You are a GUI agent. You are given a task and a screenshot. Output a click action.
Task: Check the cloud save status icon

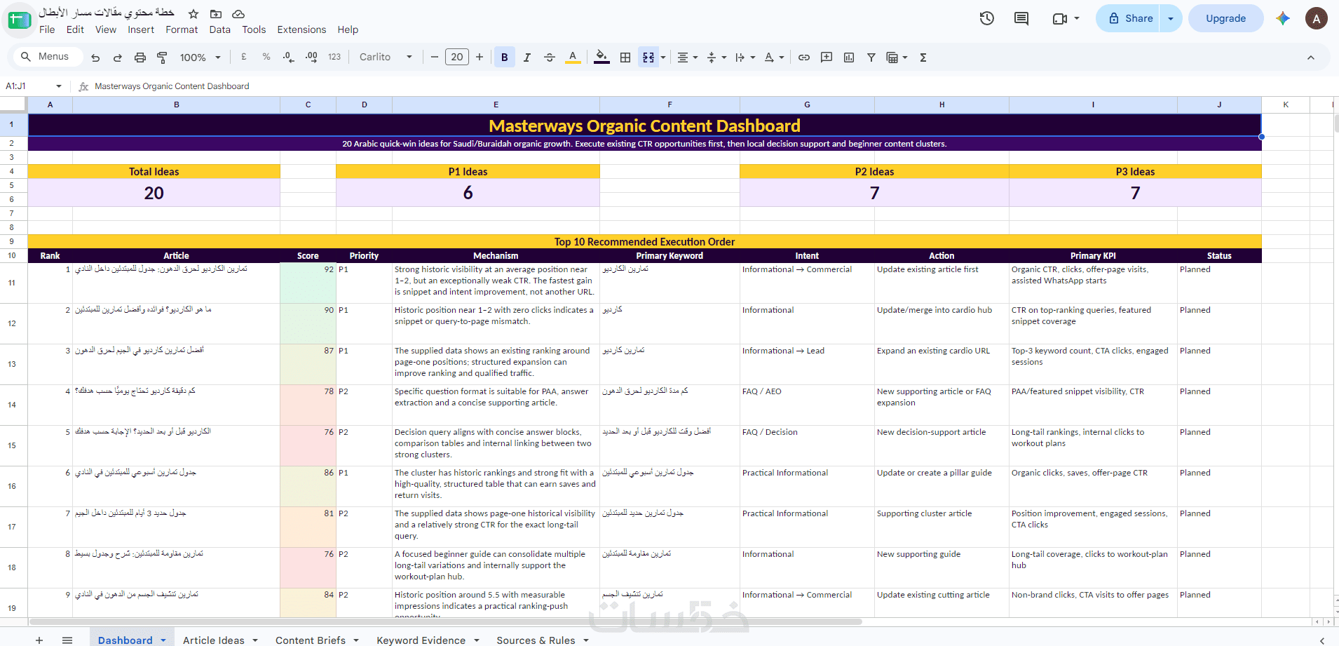pos(238,13)
